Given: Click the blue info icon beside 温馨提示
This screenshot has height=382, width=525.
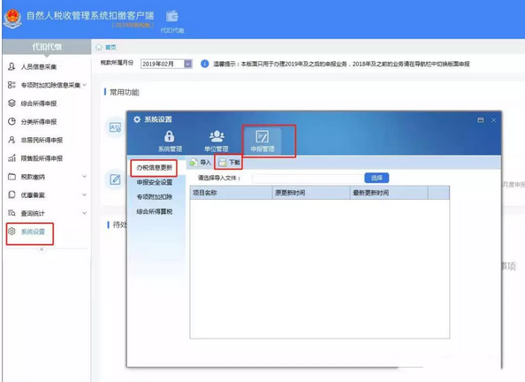Looking at the screenshot, I should click(204, 64).
